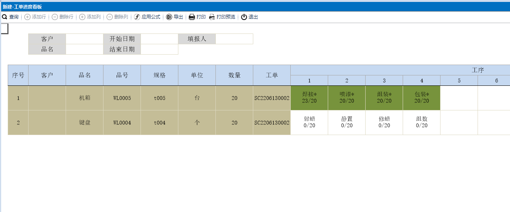Click the 客户 filter input field

85,39
